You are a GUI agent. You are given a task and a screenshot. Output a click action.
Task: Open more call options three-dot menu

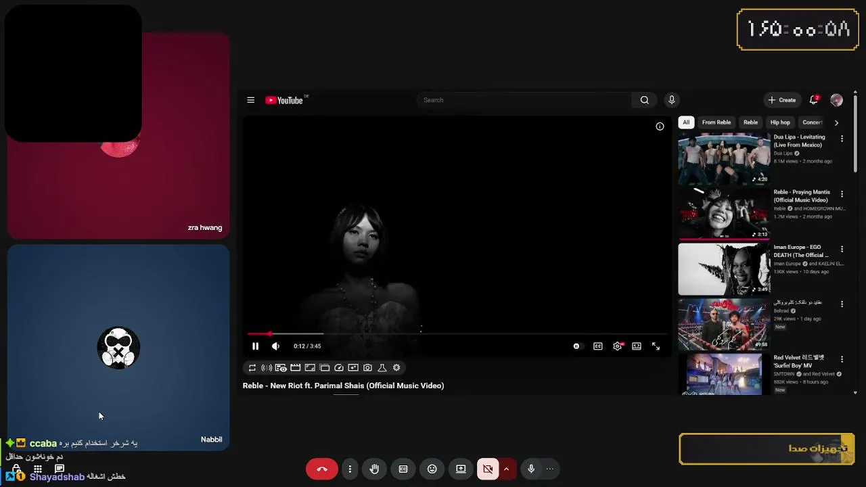click(x=350, y=469)
